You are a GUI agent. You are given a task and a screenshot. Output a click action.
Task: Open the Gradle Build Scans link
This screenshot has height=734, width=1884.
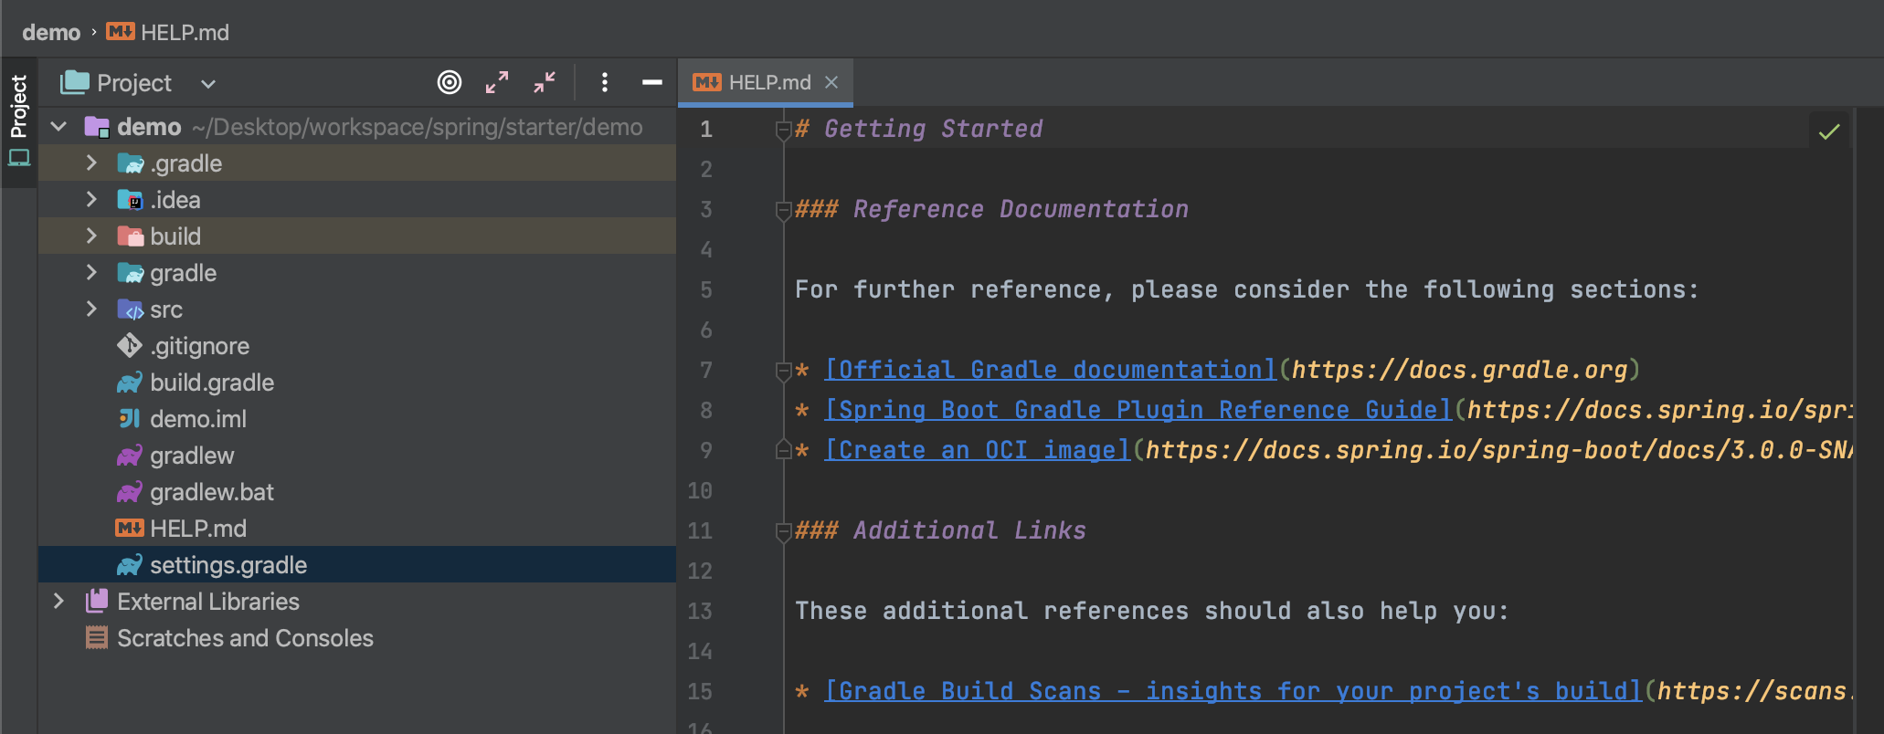pos(1233,691)
